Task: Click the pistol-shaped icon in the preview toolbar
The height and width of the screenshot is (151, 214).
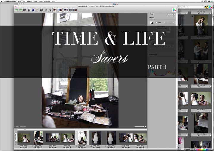Action: coord(37,10)
